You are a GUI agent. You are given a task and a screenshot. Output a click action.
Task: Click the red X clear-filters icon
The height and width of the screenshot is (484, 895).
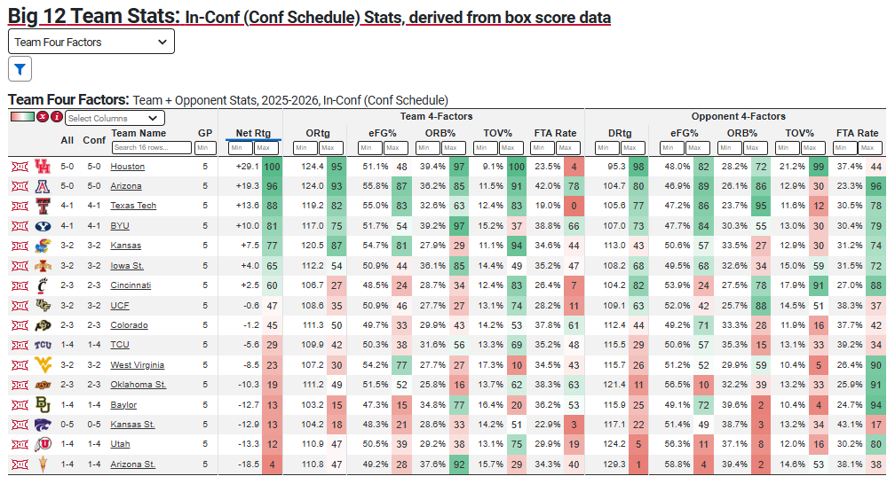pyautogui.click(x=42, y=117)
